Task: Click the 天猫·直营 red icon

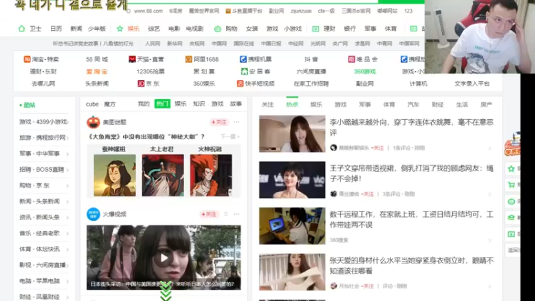Action: click(132, 60)
